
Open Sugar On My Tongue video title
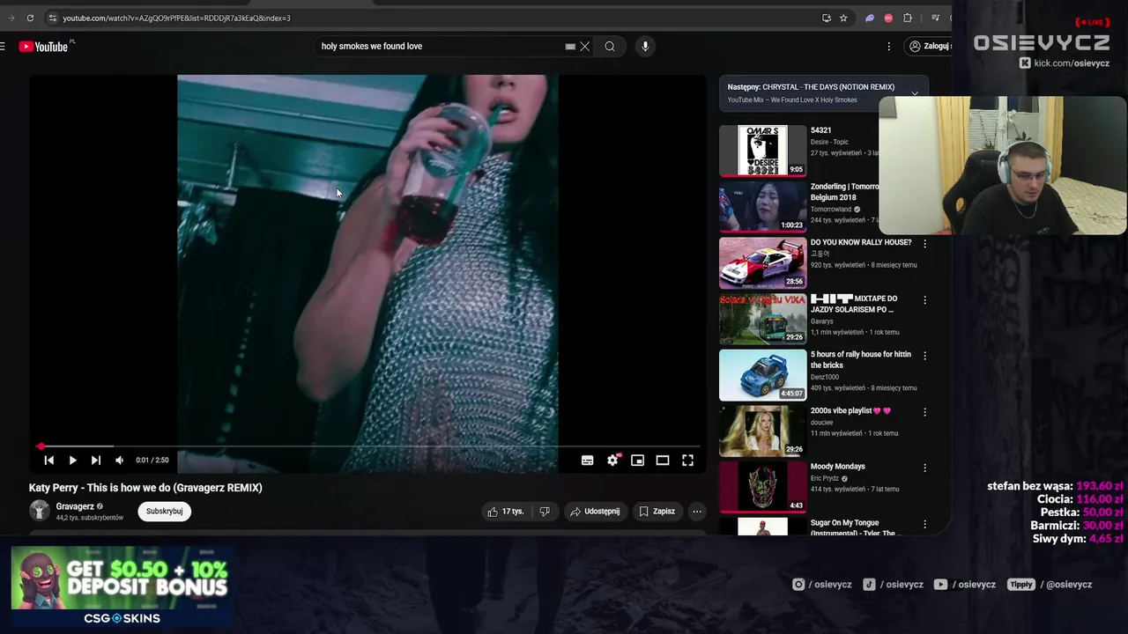click(854, 527)
